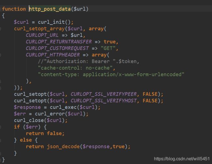
Task: Click the curl_setopt_array function call
Action: [39, 28]
